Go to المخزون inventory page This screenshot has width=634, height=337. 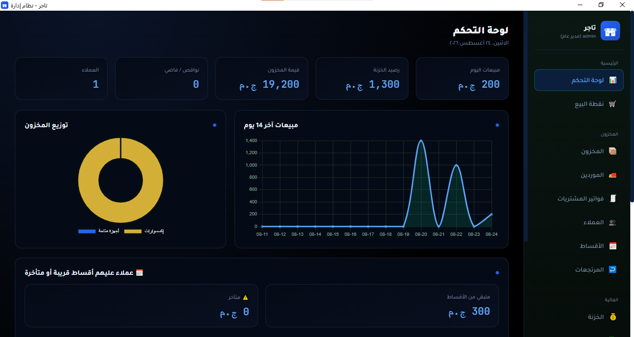(579, 151)
